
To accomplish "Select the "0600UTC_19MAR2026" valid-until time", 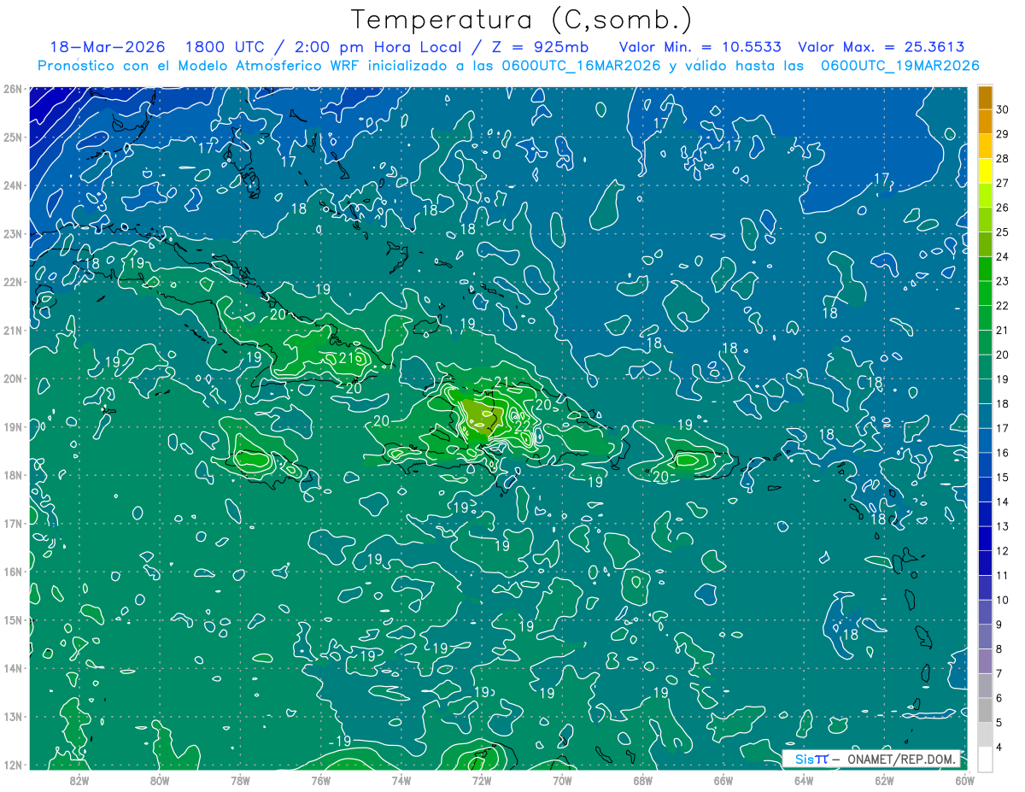I will [x=899, y=66].
